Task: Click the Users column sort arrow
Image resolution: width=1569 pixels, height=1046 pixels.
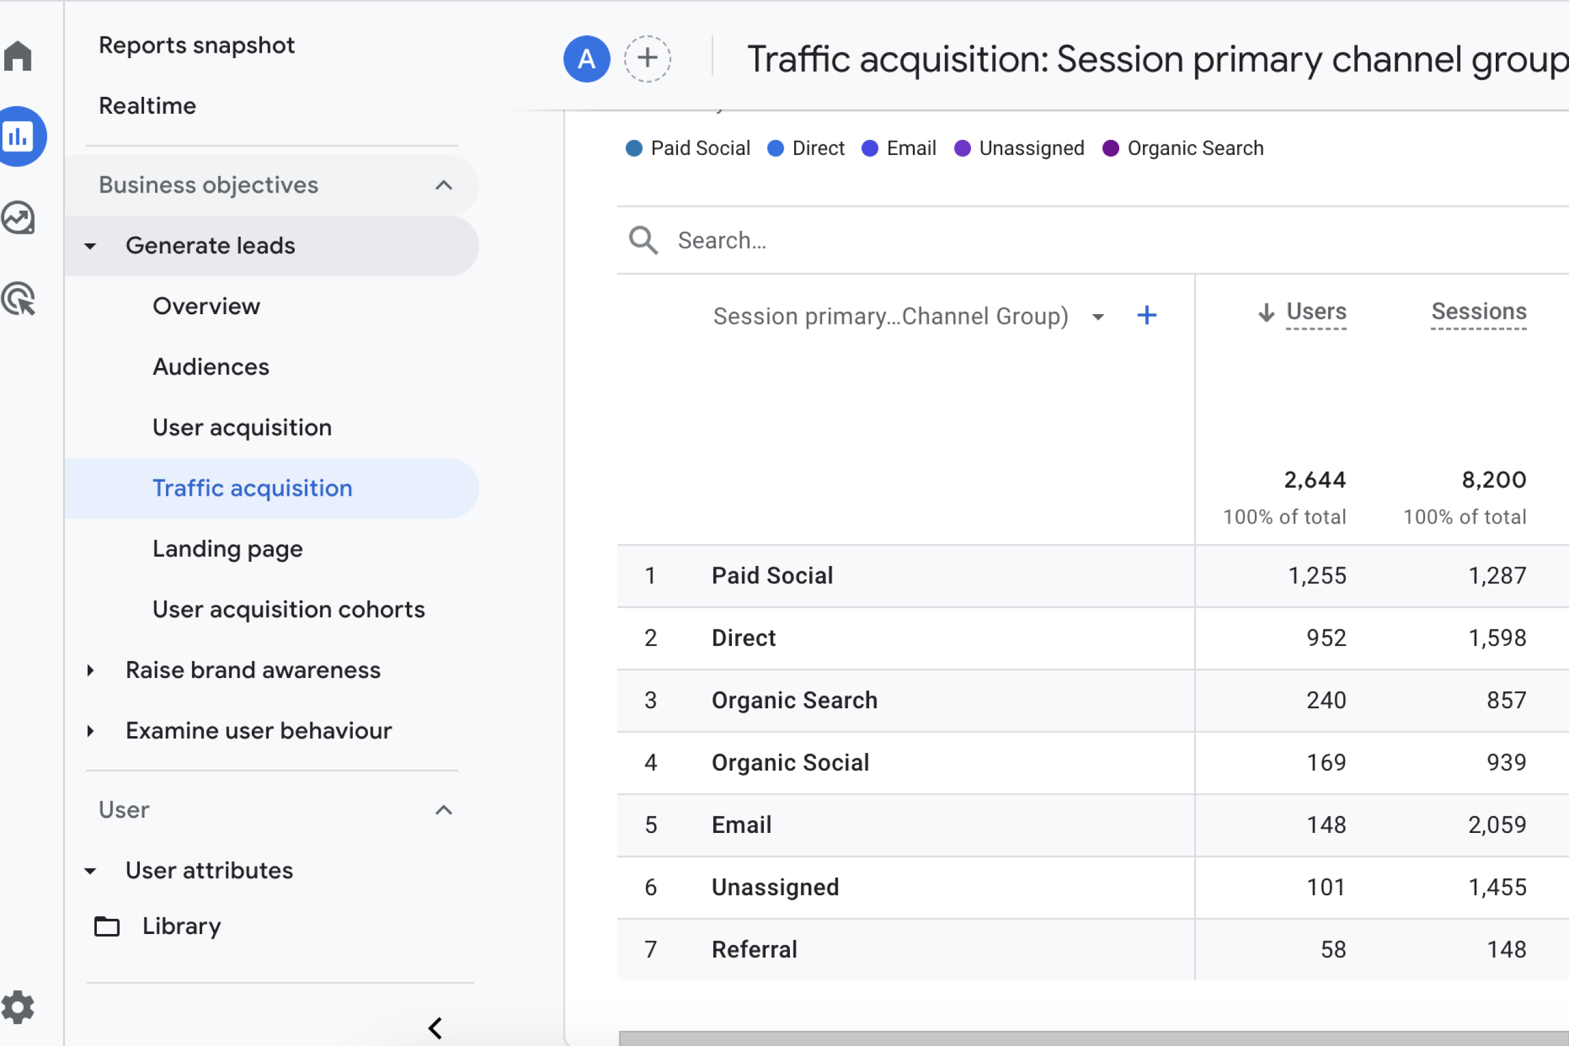Action: (1266, 312)
